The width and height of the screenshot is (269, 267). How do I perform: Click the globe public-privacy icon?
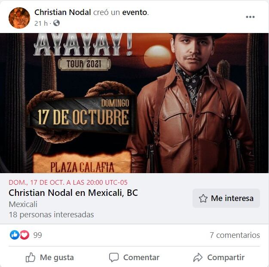click(x=56, y=23)
